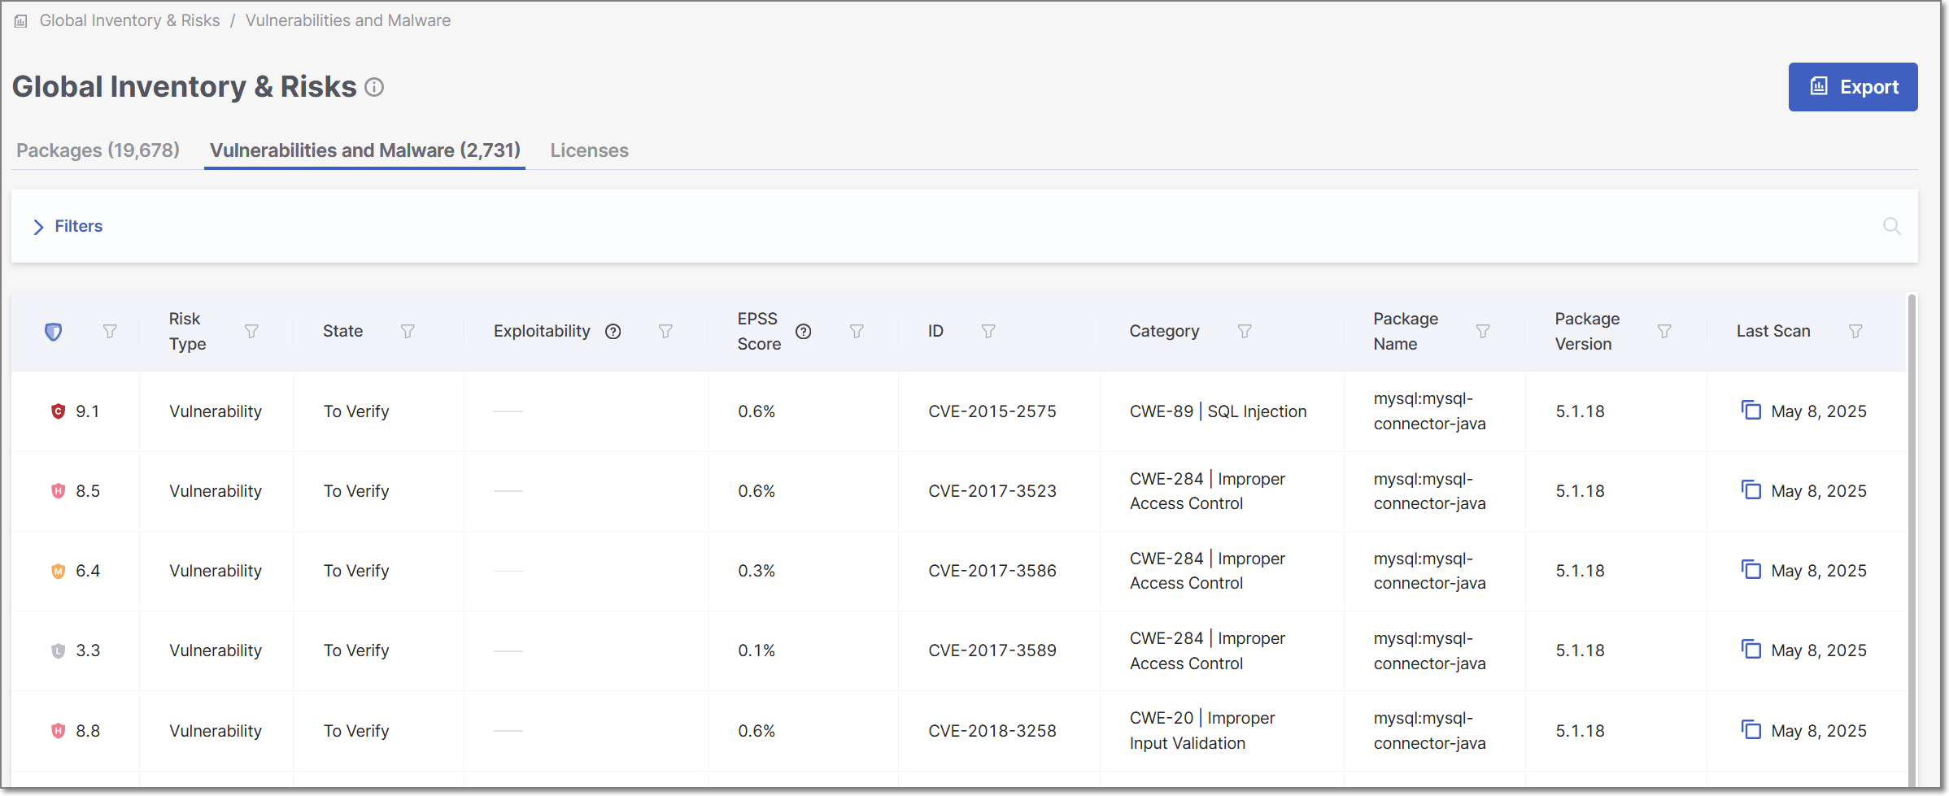Click the Category column filter icon
Viewport: 1949px width, 796px height.
1245,331
